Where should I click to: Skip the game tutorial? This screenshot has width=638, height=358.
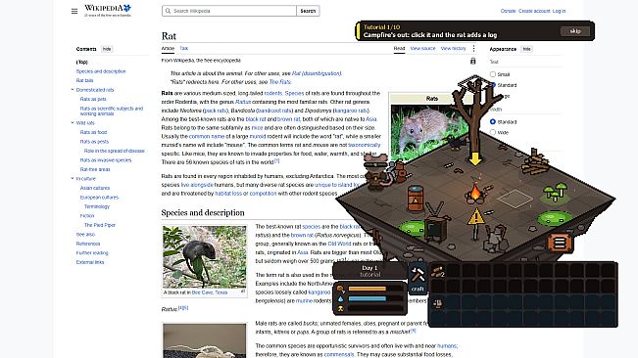tap(575, 31)
